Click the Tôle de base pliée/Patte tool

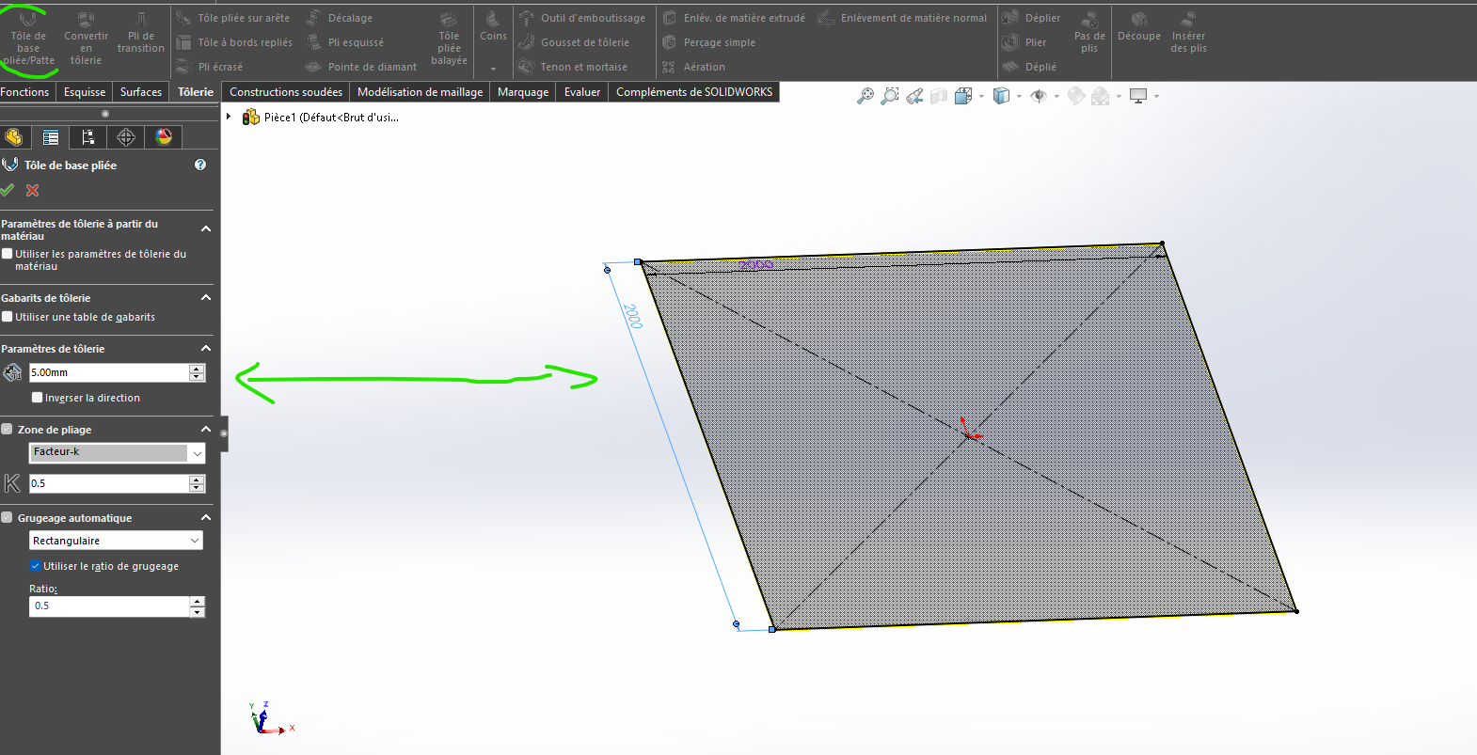[x=28, y=38]
